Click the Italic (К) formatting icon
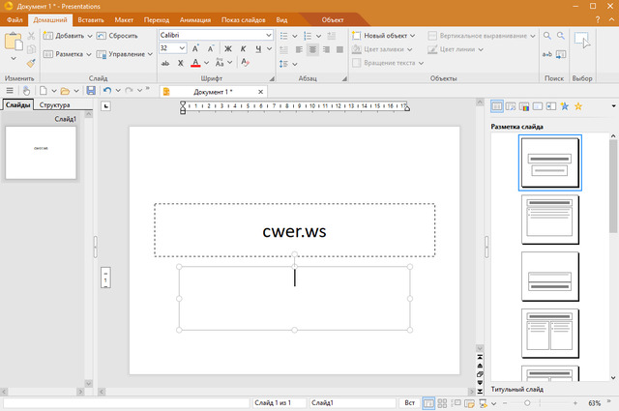Image resolution: width=619 pixels, height=411 pixels. click(x=244, y=48)
